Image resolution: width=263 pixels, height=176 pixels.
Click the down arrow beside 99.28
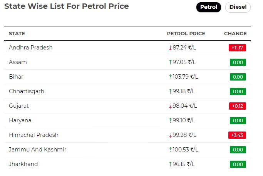point(170,135)
